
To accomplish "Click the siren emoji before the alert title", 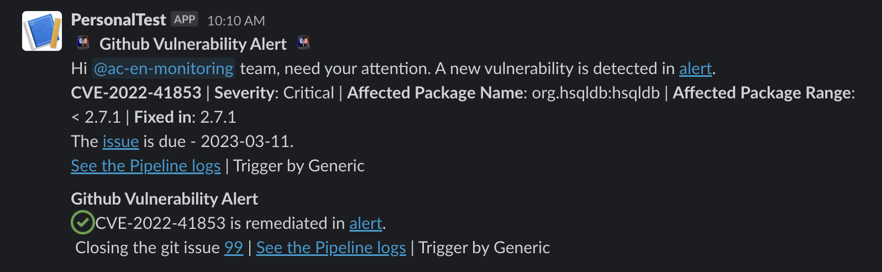I will 83,43.
